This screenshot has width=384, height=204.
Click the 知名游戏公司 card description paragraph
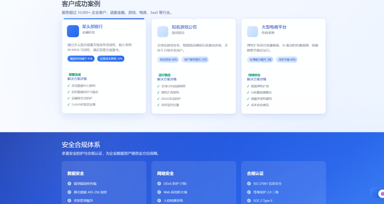pos(192,48)
